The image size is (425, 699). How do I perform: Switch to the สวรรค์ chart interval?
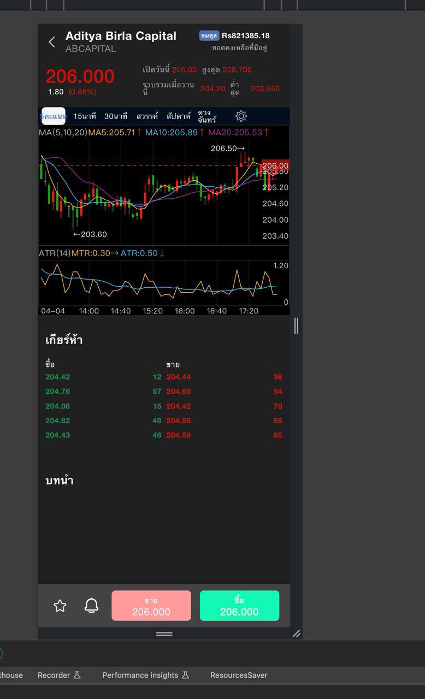tap(147, 116)
